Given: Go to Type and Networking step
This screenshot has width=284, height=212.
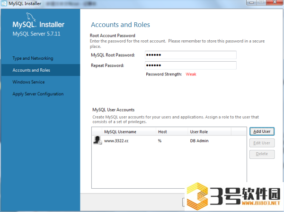Looking at the screenshot, I should tap(33, 58).
